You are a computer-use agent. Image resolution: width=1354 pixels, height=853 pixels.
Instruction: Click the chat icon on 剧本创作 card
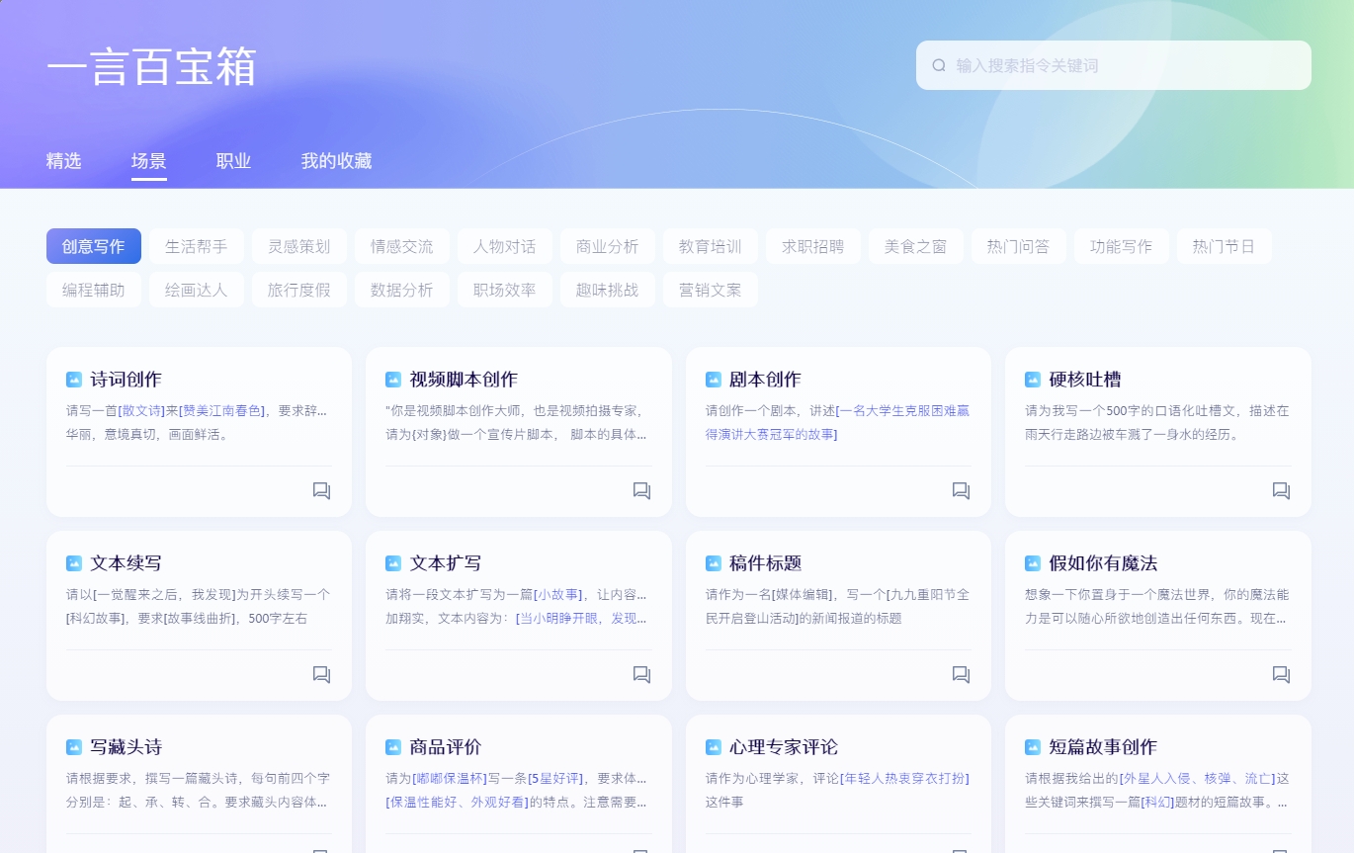click(961, 490)
